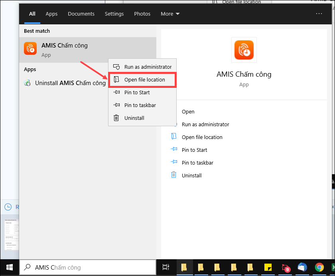The width and height of the screenshot is (335, 276).
Task: Click Run as administrator in right panel
Action: (205, 124)
